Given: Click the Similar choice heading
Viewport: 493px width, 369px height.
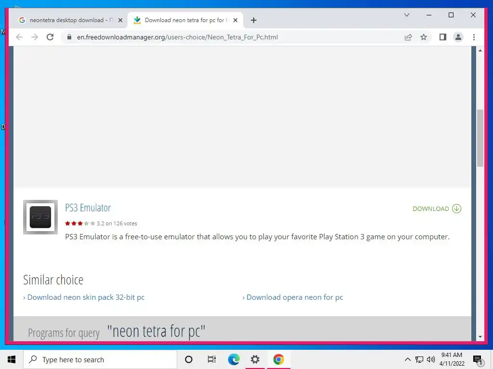Looking at the screenshot, I should 53,280.
